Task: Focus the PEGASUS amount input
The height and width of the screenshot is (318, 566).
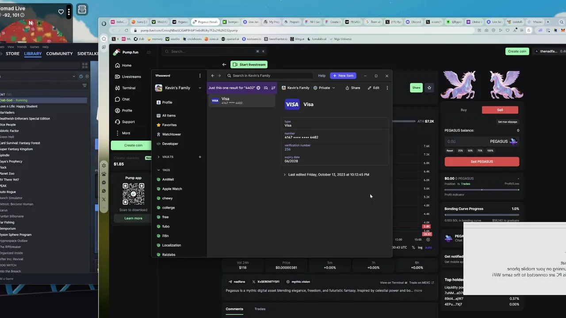Action: 482,141
